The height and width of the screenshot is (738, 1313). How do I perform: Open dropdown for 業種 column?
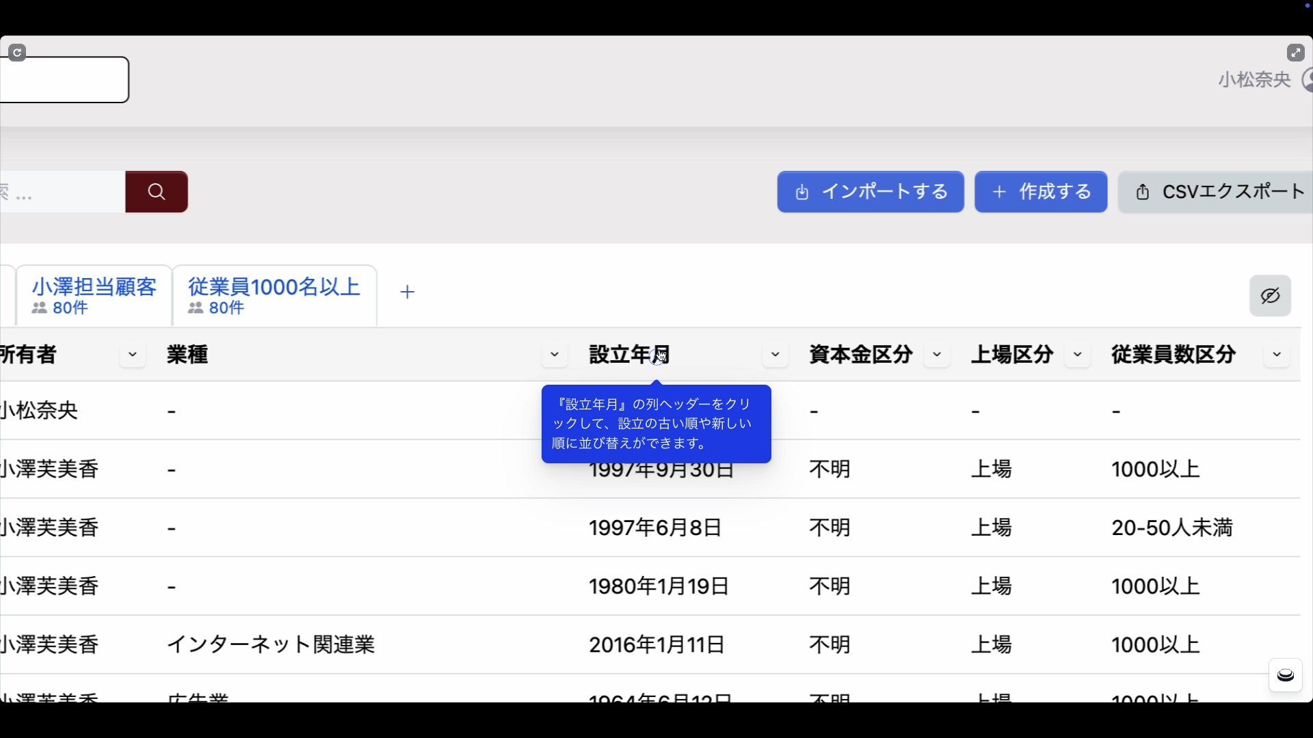point(555,355)
